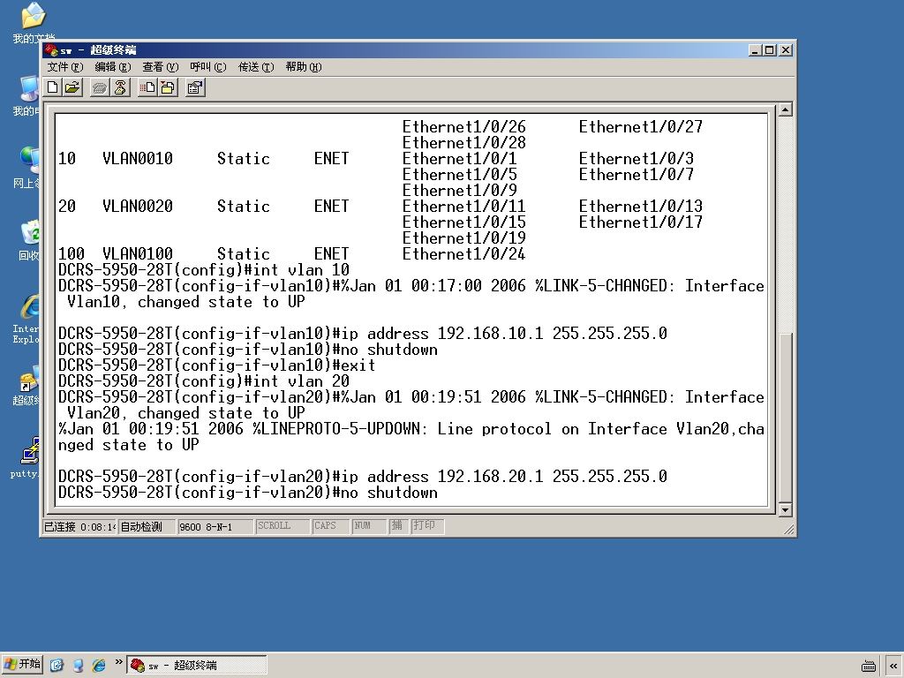
Task: Click the terminal scrollbar down arrow
Action: (785, 509)
